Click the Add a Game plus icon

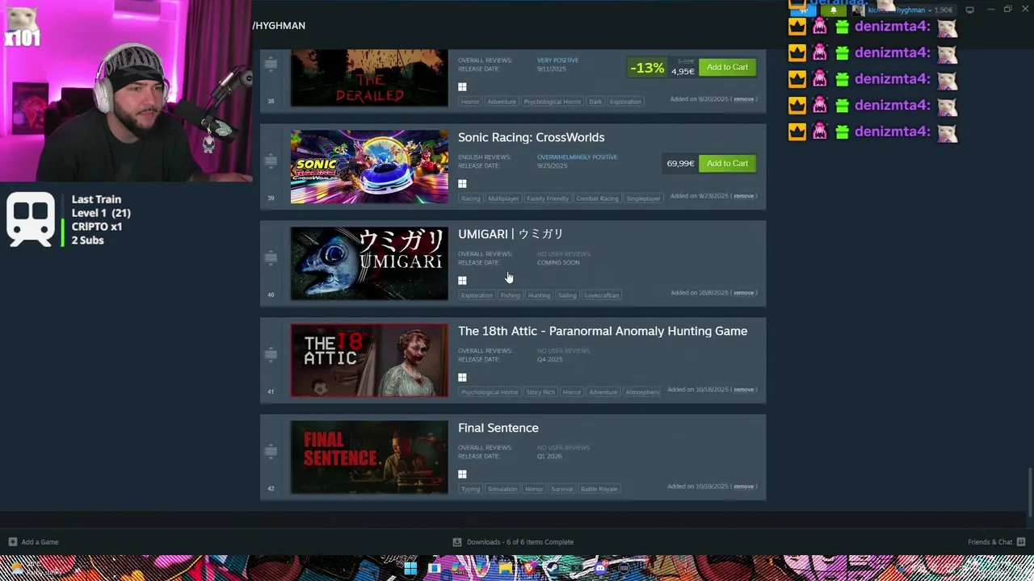click(x=12, y=541)
